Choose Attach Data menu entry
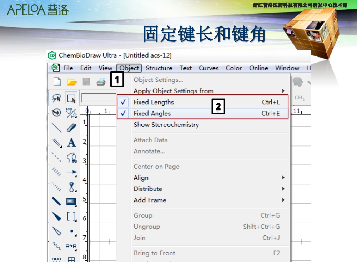357x268 pixels. pyautogui.click(x=203, y=140)
